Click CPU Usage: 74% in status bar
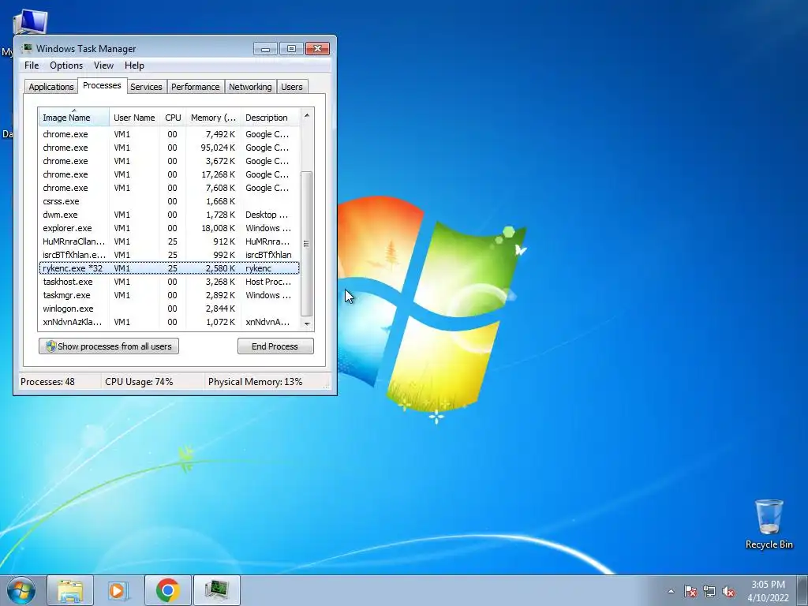 point(139,382)
